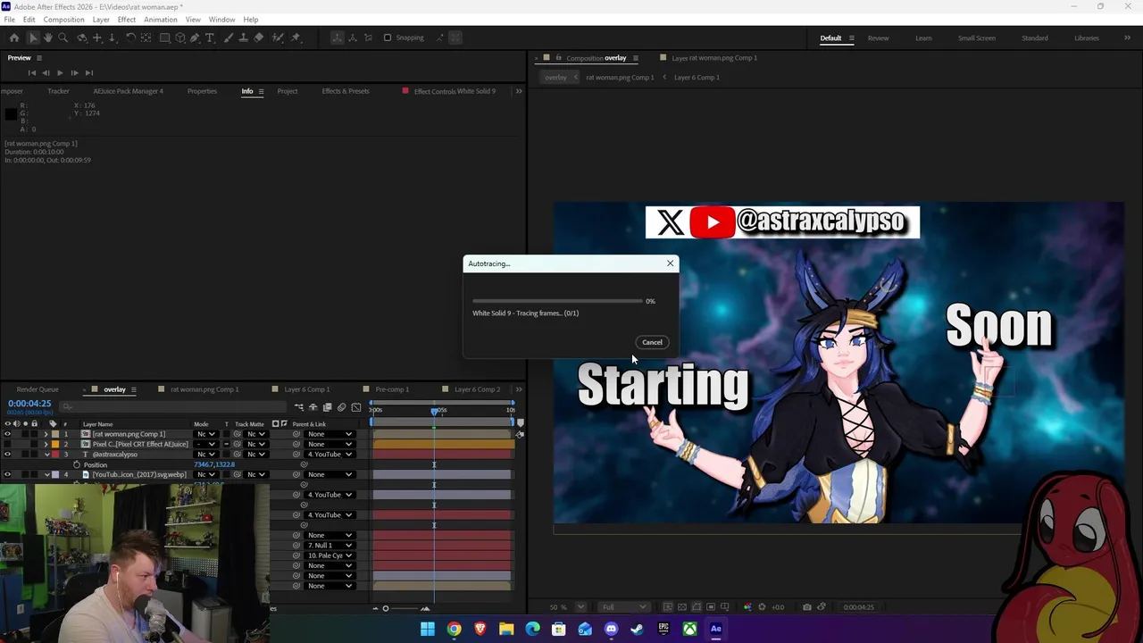Open parent dropdown showing 4. YouTube for @astraxcalypso

tap(330, 454)
